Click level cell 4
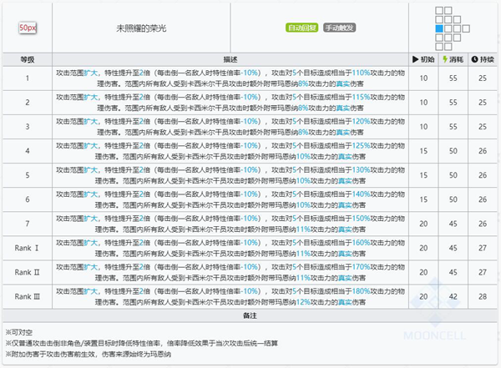Viewport: 501px width, 368px height. [x=28, y=151]
